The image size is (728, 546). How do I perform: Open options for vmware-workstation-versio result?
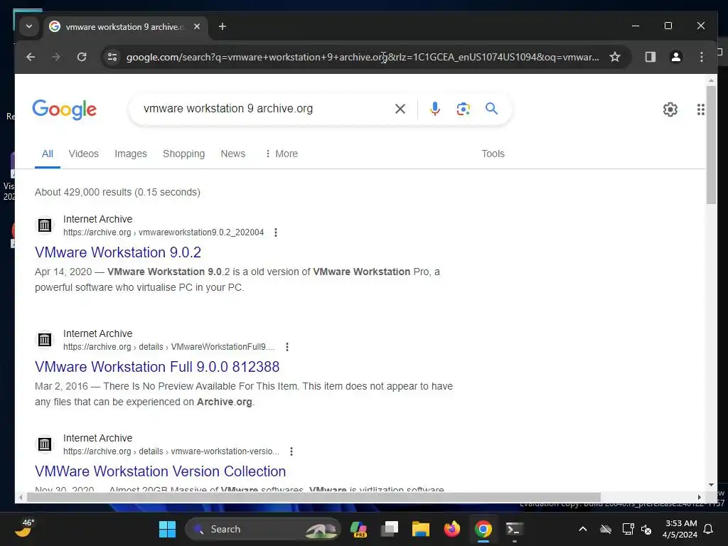pos(291,451)
